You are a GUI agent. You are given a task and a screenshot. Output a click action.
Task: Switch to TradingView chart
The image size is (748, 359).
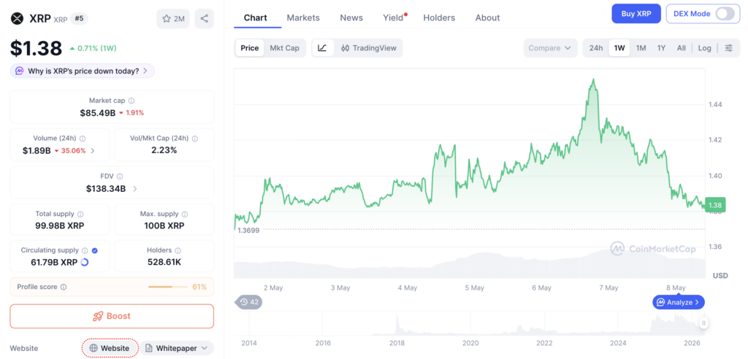pos(369,48)
